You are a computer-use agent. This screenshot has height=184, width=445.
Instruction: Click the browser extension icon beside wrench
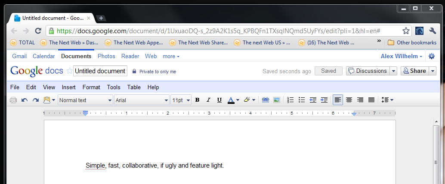coord(420,31)
